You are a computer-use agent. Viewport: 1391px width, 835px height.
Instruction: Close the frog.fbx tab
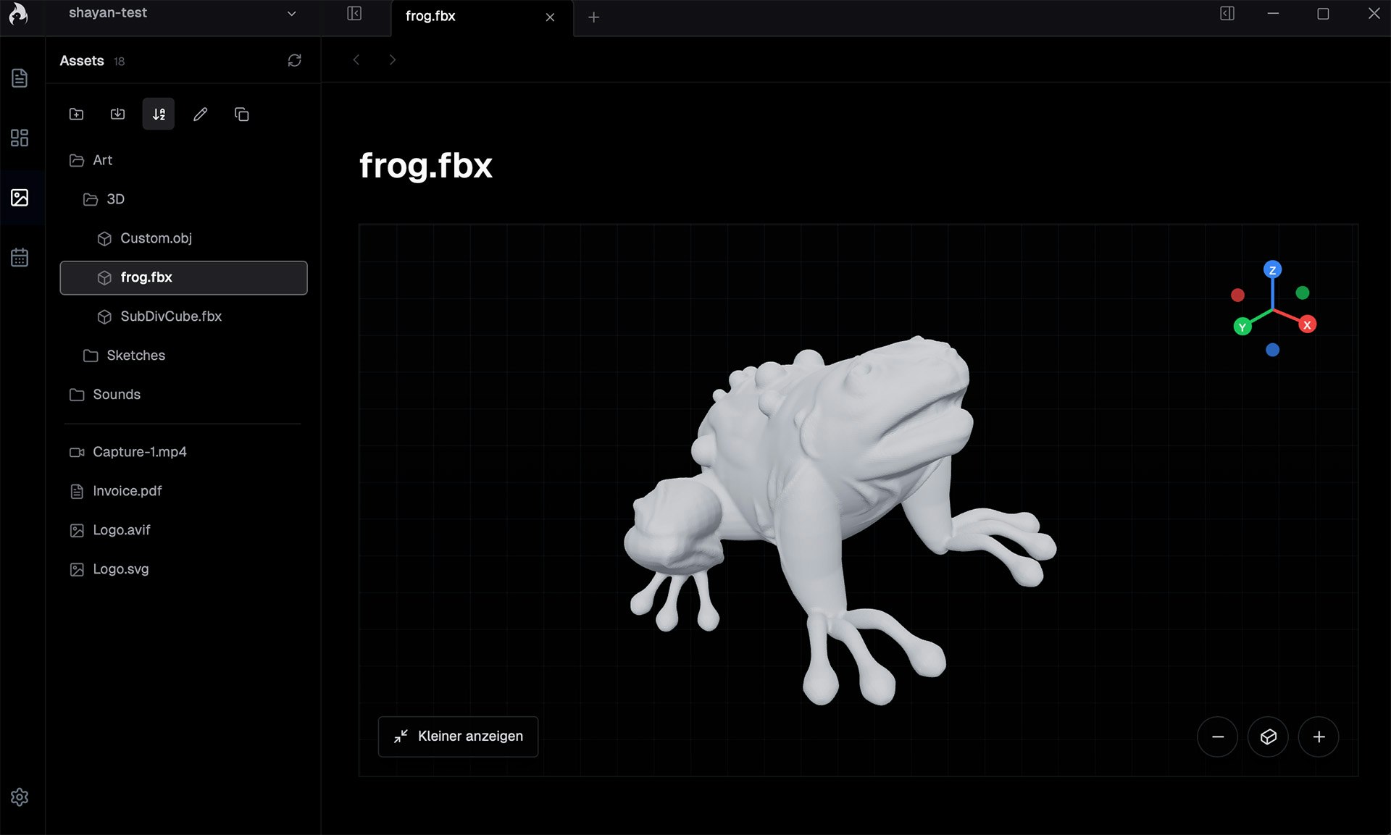point(550,17)
